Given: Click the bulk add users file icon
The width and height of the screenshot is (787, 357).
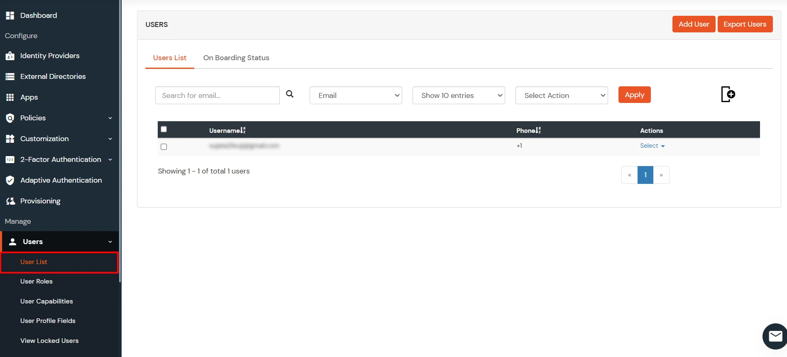Looking at the screenshot, I should [x=728, y=94].
